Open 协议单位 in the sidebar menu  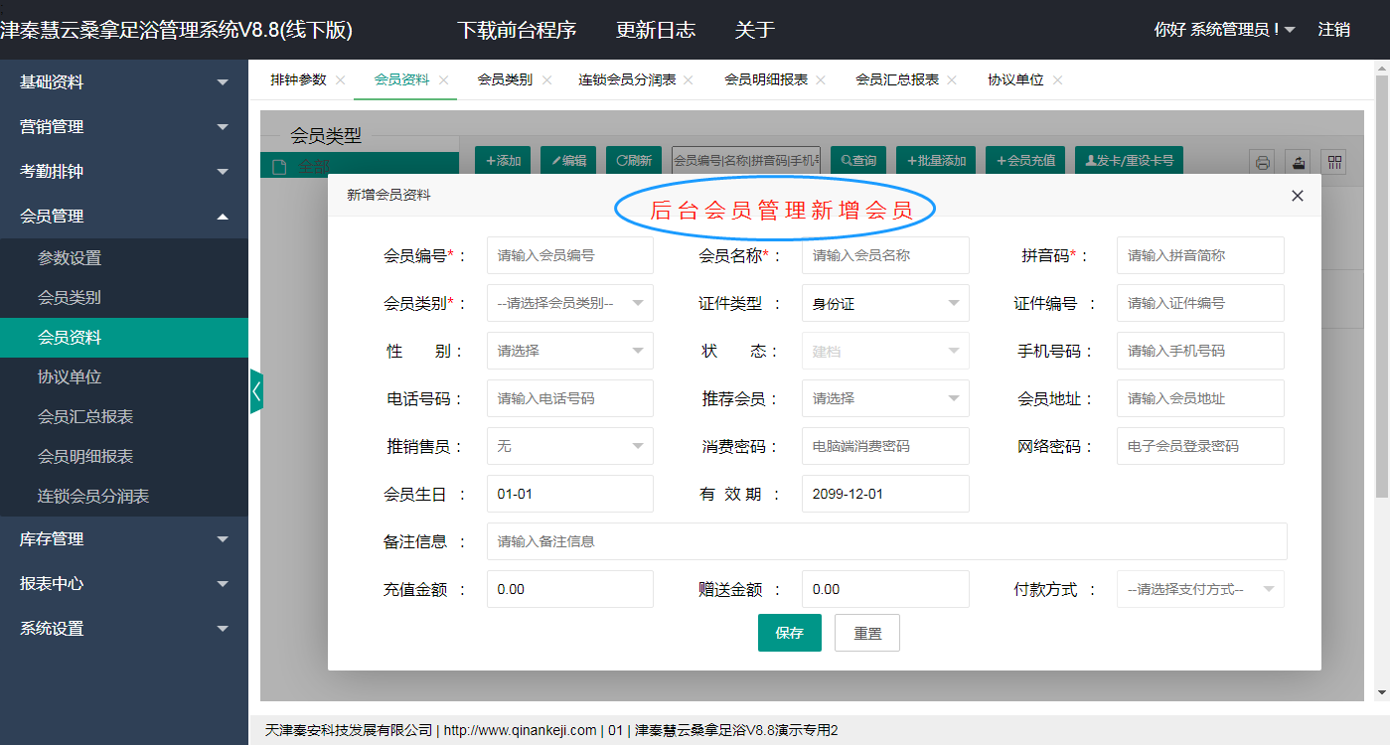click(70, 377)
